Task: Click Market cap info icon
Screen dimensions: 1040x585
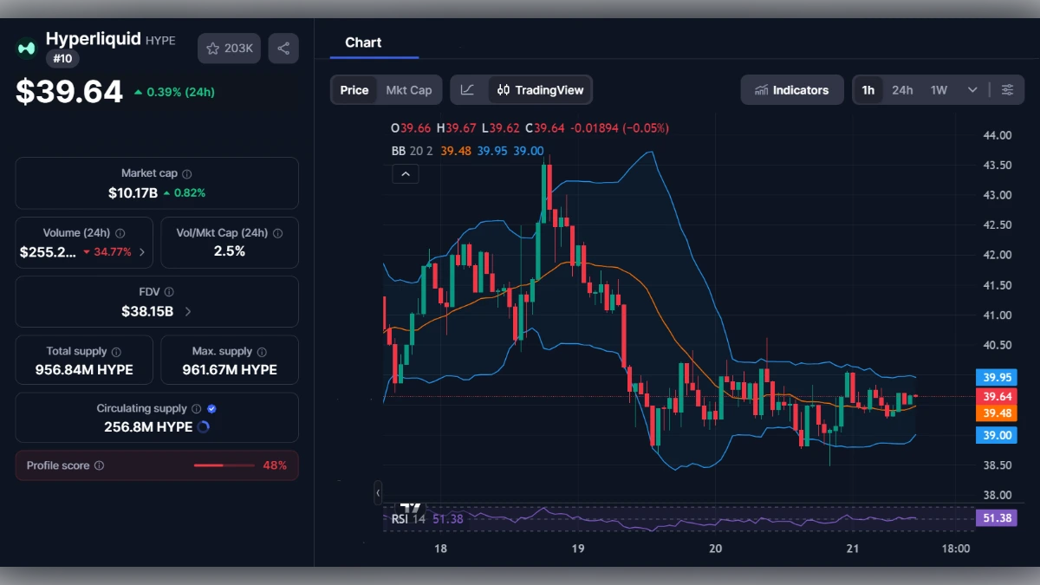Action: tap(187, 174)
